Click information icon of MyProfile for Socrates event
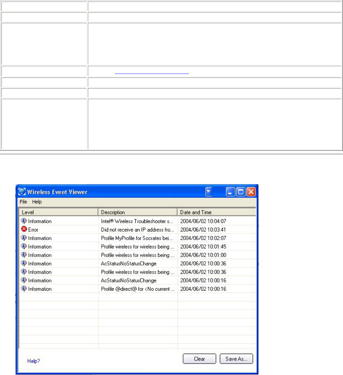 point(24,238)
